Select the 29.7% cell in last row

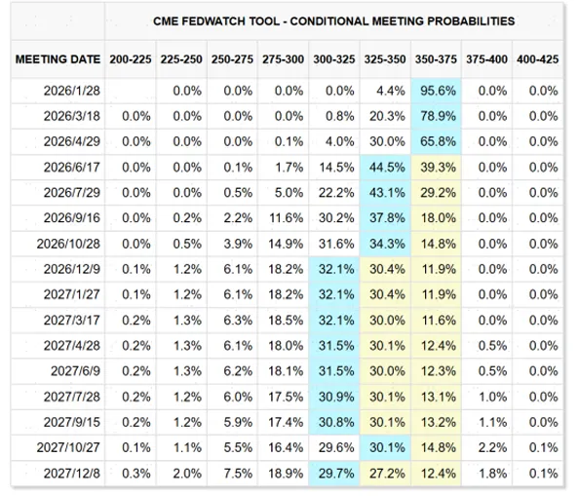point(334,474)
